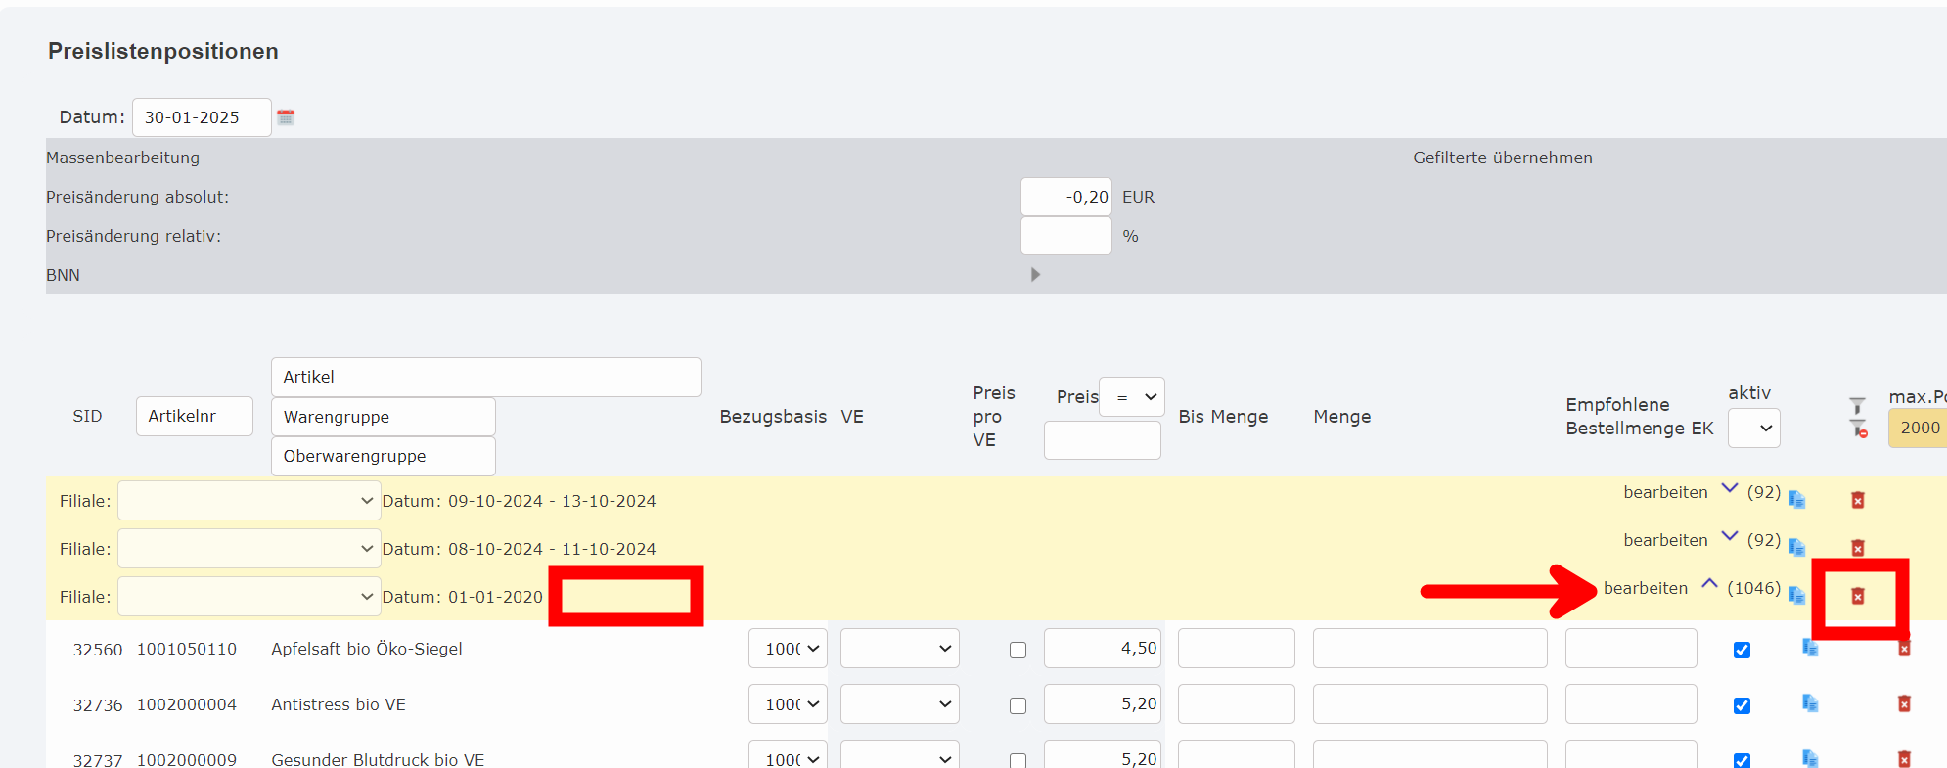Click the clear filter funnel icon
The width and height of the screenshot is (1947, 768).
(x=1858, y=429)
